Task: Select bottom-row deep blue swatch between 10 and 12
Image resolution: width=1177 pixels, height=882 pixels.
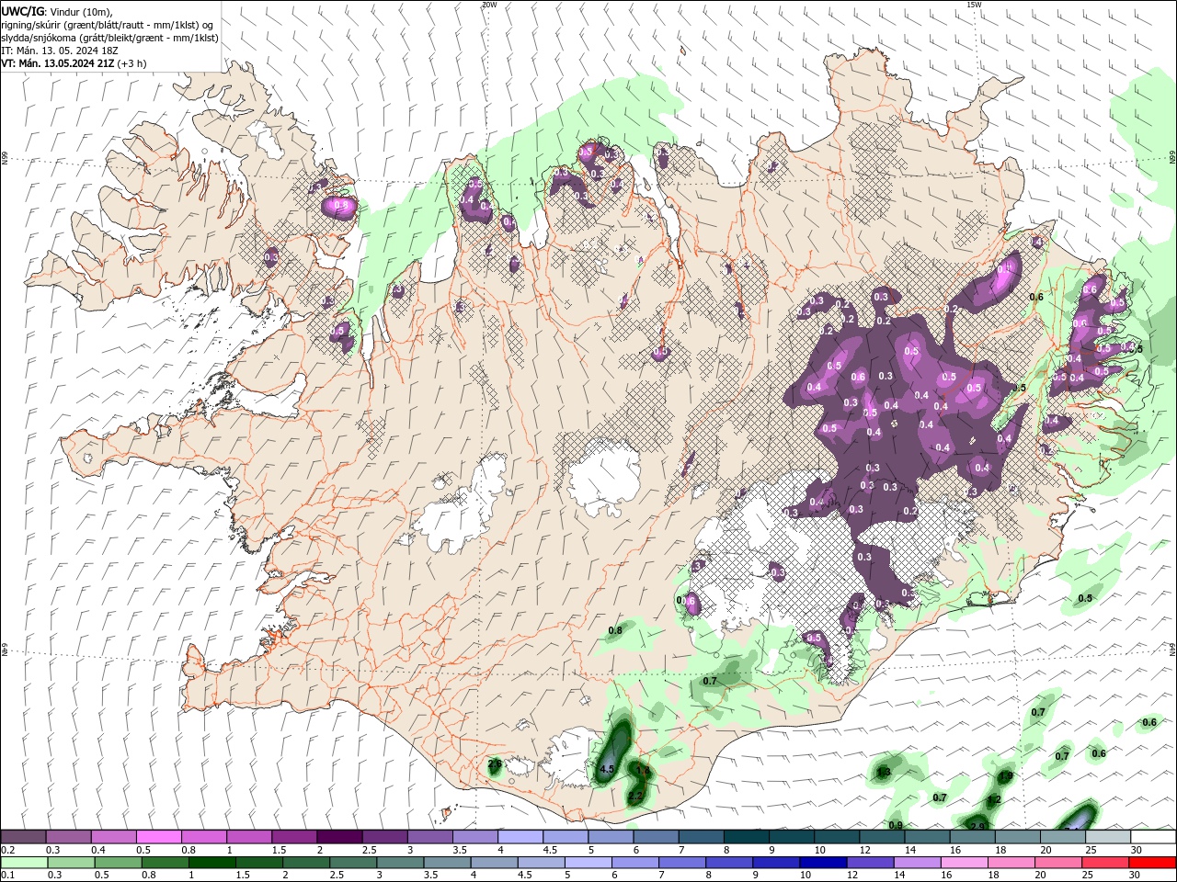Action: click(822, 863)
